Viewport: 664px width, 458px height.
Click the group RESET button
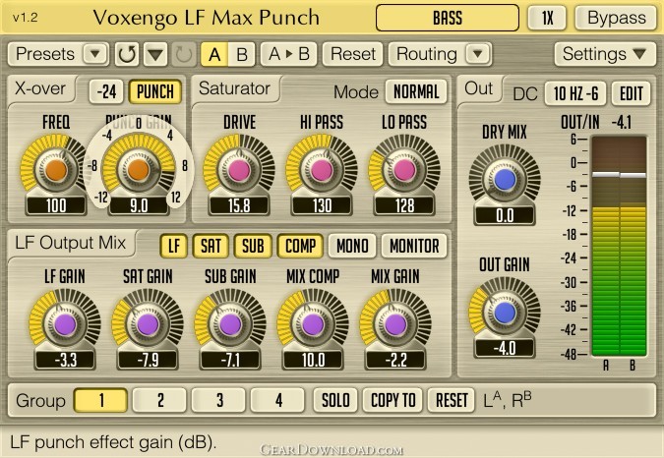[x=452, y=400]
